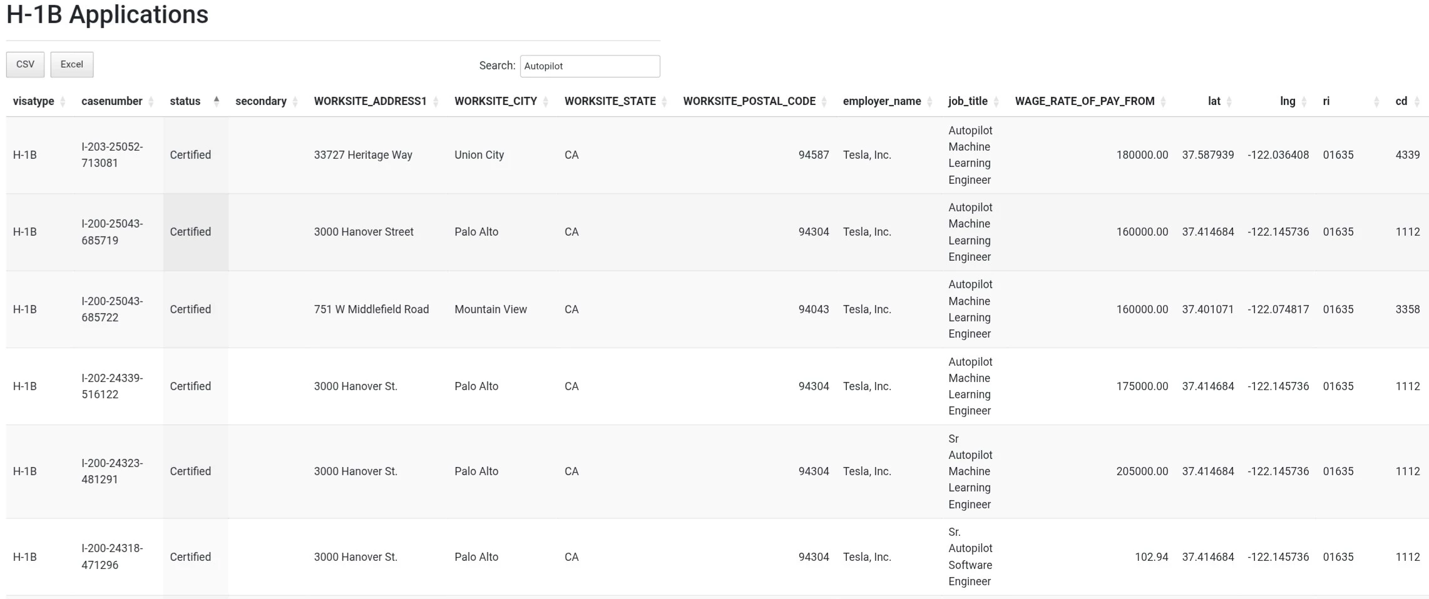Click the visatype header label
The height and width of the screenshot is (599, 1429).
(x=34, y=101)
